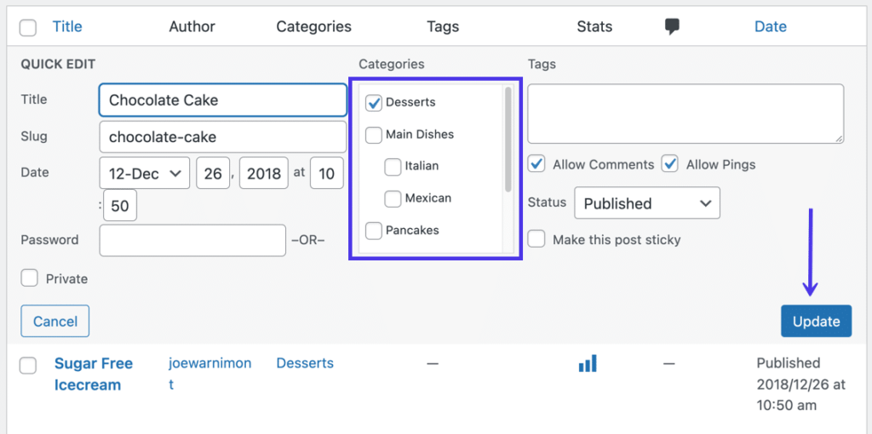Disable Allow Comments checkbox
872x434 pixels.
536,164
